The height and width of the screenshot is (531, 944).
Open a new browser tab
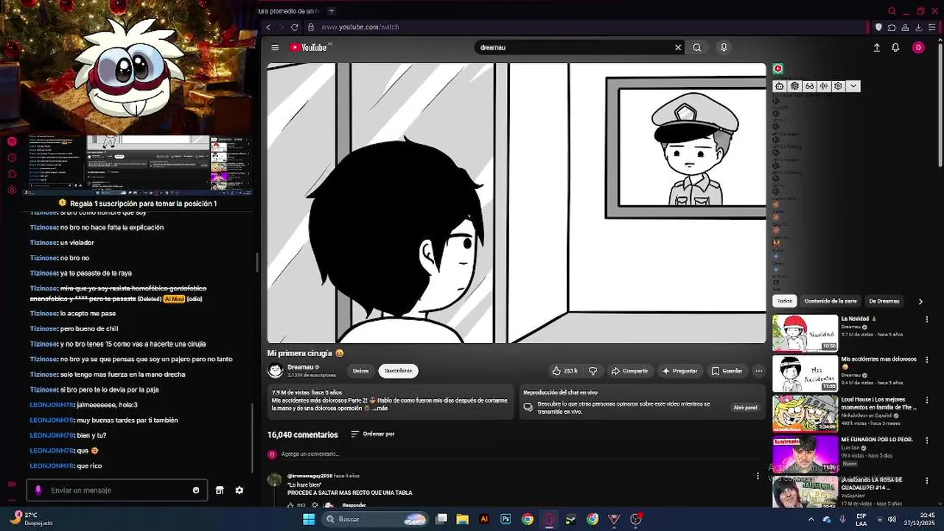pyautogui.click(x=332, y=11)
